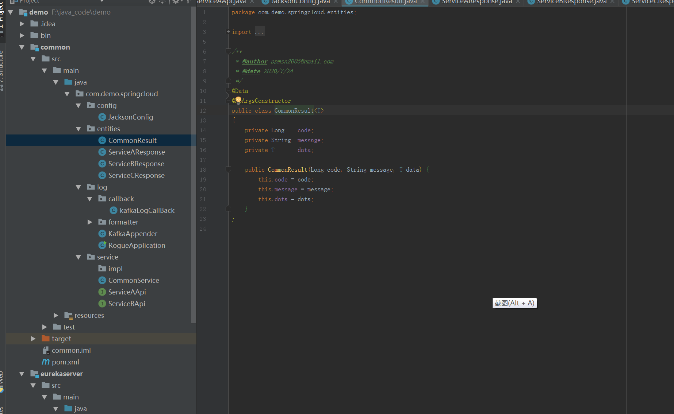
Task: Expand the resources folder
Action: click(x=56, y=315)
